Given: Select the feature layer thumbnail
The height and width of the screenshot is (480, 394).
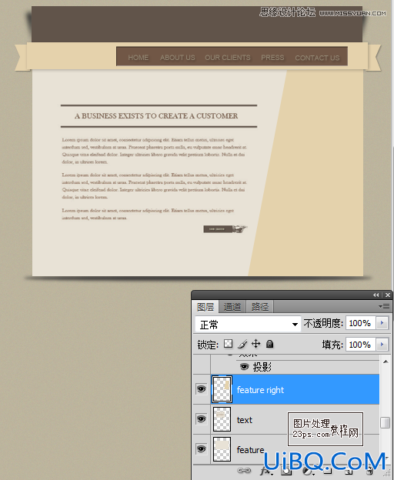Looking at the screenshot, I should (x=222, y=449).
